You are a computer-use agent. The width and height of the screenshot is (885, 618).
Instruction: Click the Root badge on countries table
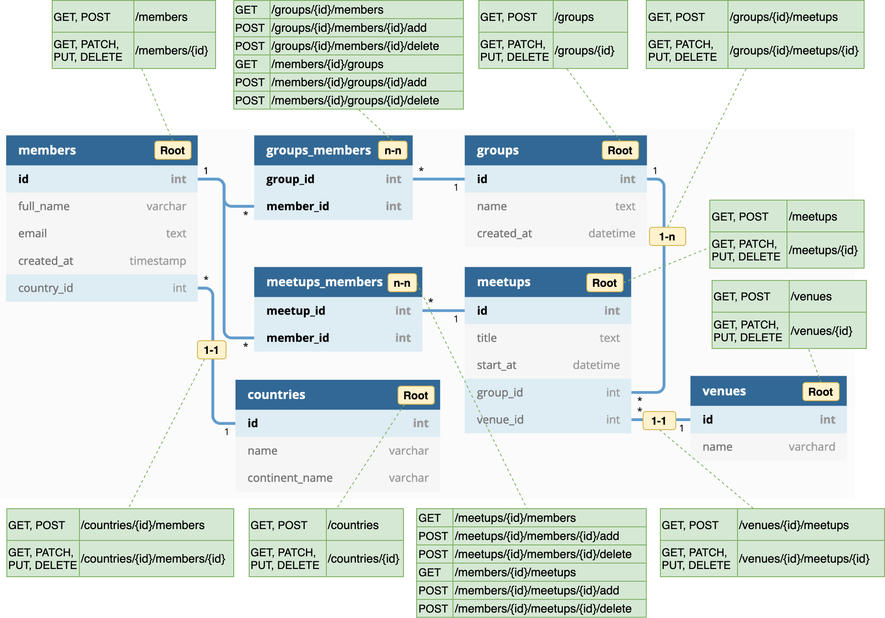pos(415,396)
